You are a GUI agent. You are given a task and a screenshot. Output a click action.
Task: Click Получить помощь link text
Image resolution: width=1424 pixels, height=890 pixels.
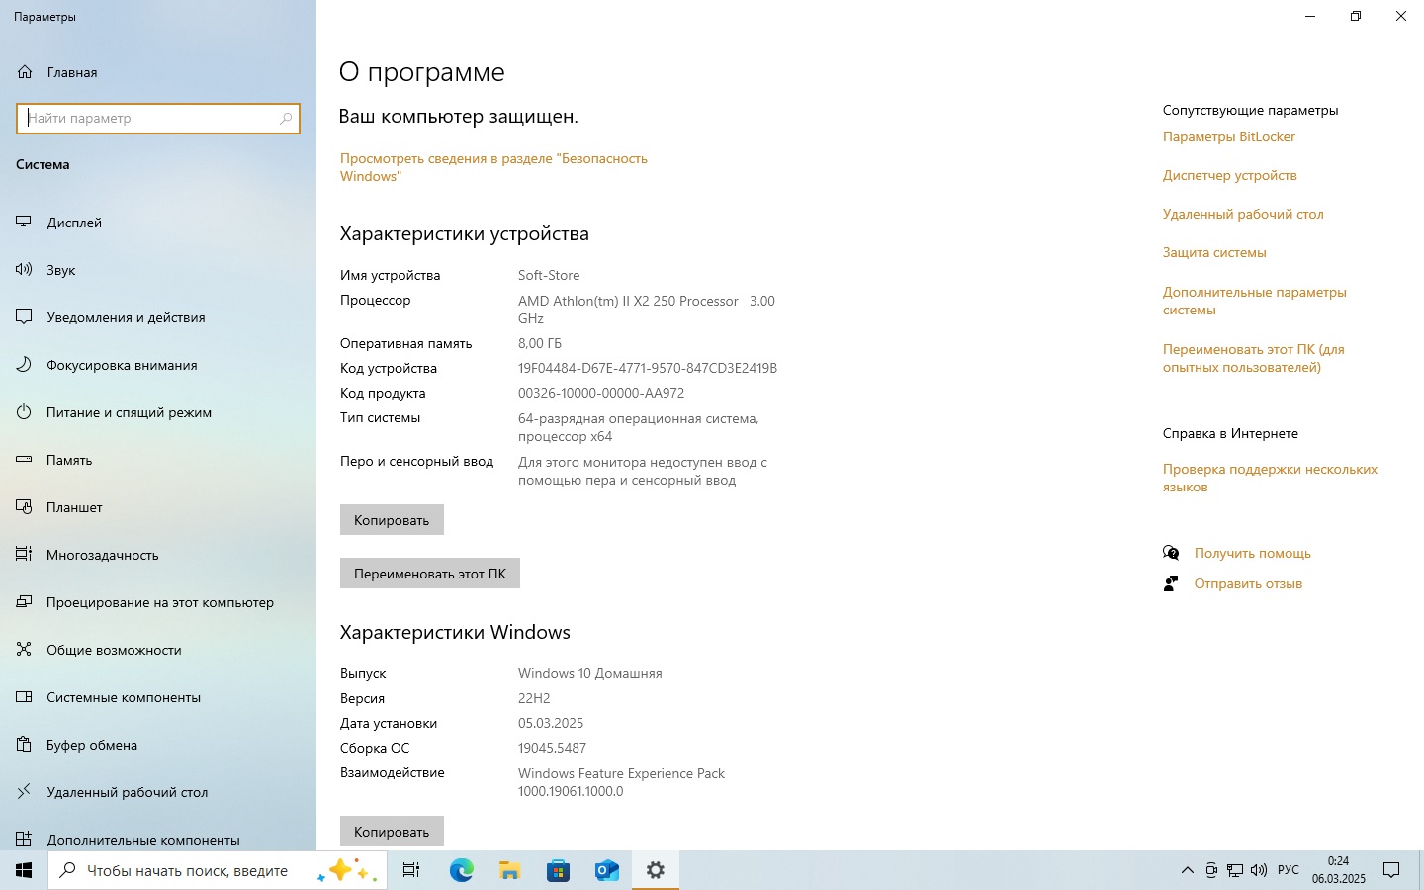[1253, 553]
